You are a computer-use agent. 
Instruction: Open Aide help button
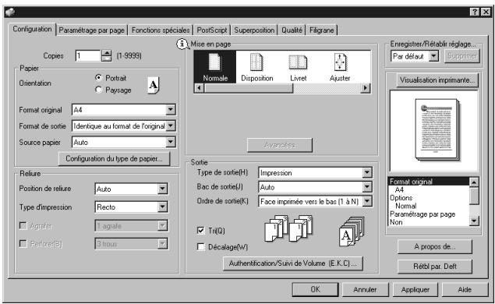pos(465,289)
